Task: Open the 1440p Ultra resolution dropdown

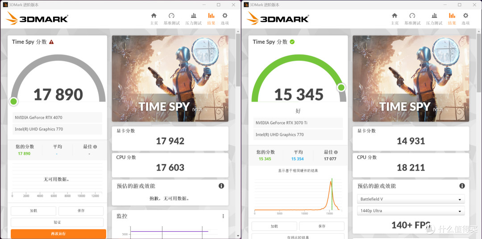Action: [411, 211]
